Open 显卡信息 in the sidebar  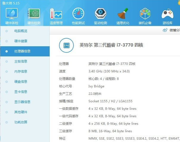[21, 92]
